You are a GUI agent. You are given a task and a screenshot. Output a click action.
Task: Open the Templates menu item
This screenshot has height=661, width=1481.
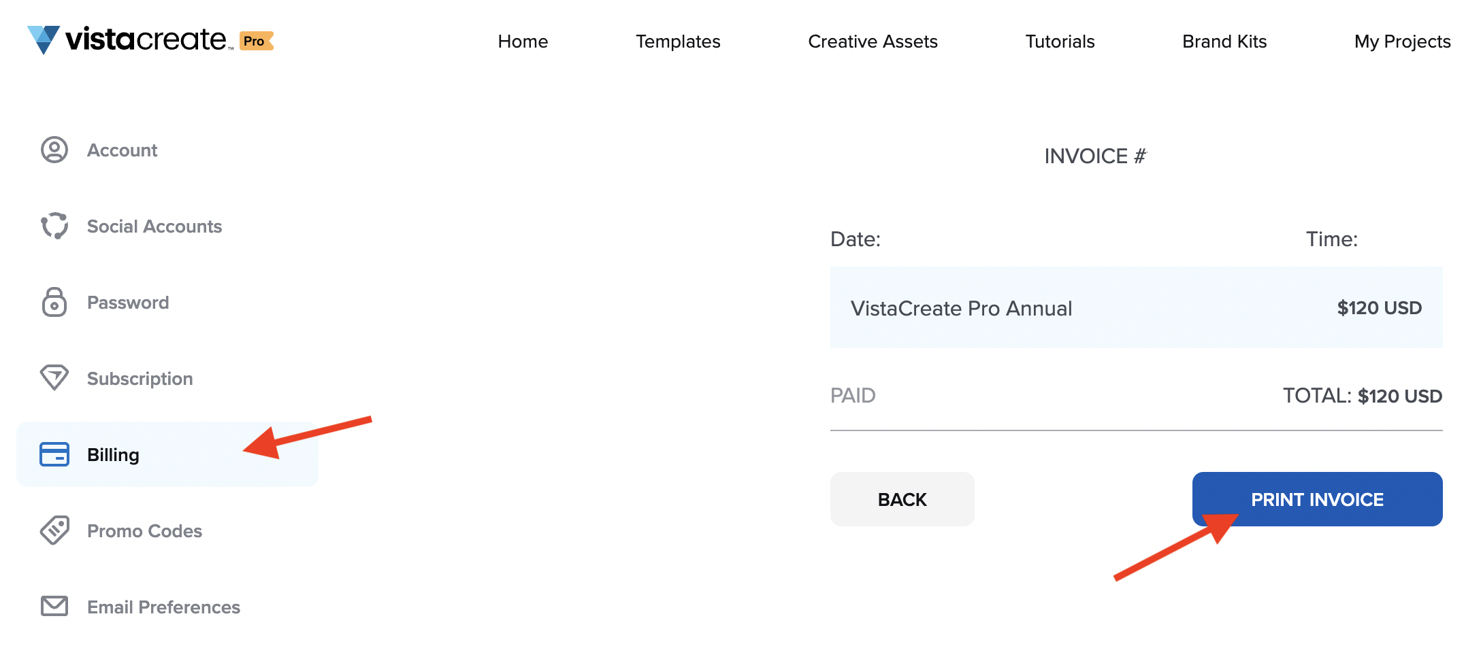(x=678, y=41)
